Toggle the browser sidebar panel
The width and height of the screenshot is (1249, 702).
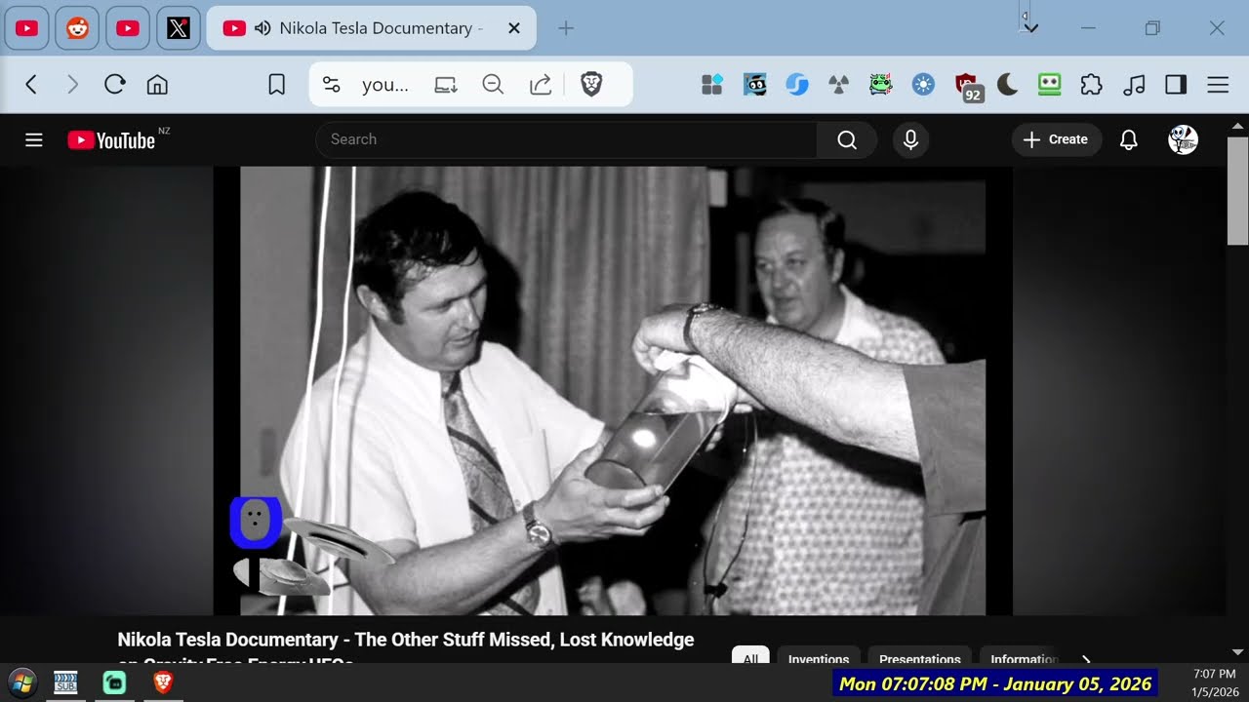coord(1175,85)
